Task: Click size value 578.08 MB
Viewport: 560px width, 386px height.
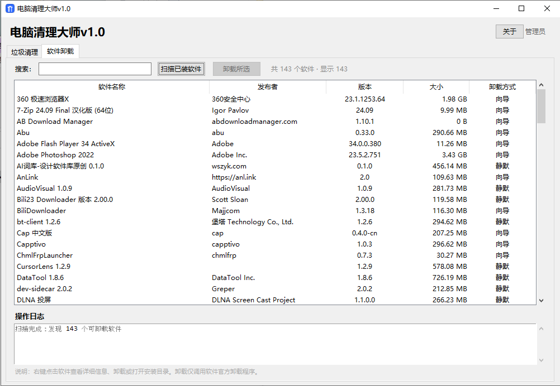Action: point(450,266)
